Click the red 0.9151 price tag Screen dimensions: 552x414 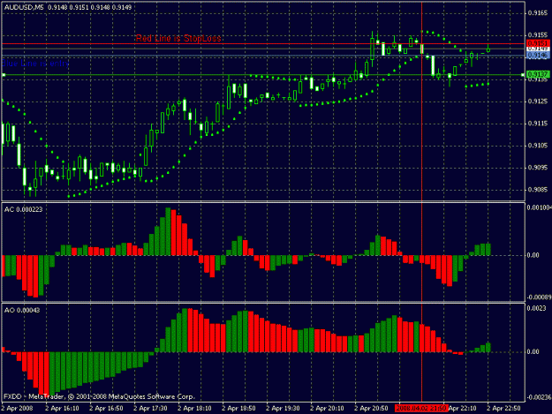coord(538,43)
